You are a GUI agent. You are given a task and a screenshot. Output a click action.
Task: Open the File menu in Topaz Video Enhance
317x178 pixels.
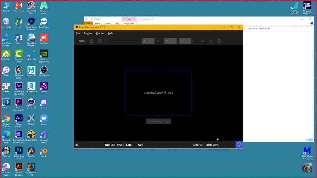pos(78,33)
